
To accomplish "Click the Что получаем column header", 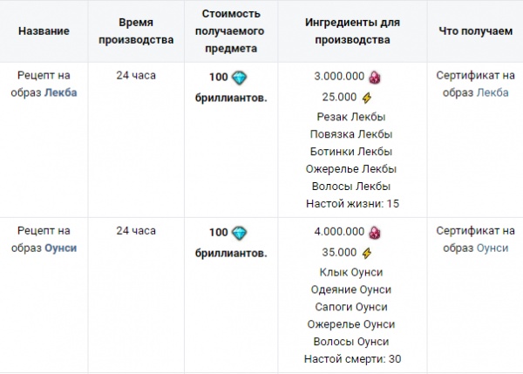I will (476, 32).
